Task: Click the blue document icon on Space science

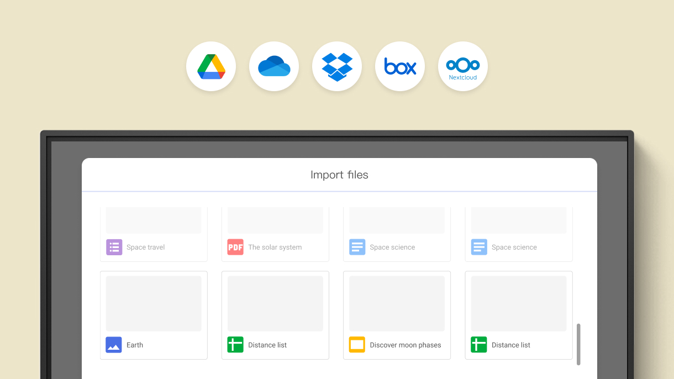Action: tap(357, 247)
